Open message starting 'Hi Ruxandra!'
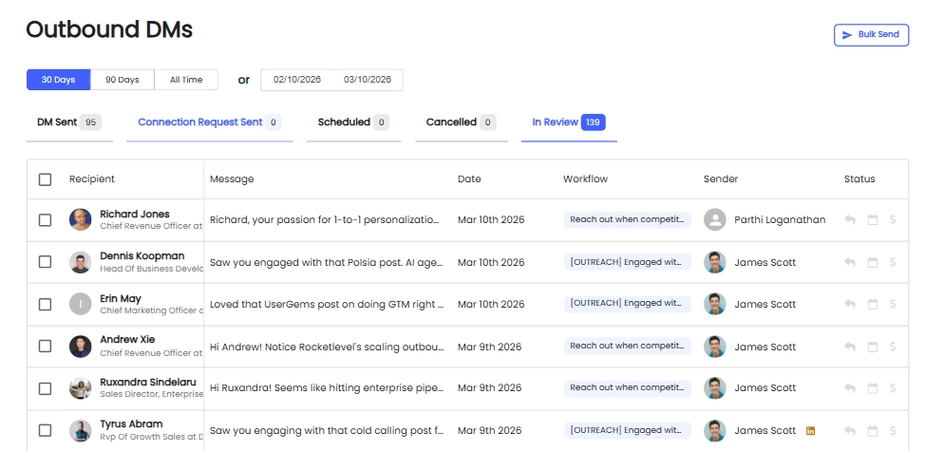This screenshot has width=944, height=451. 327,388
